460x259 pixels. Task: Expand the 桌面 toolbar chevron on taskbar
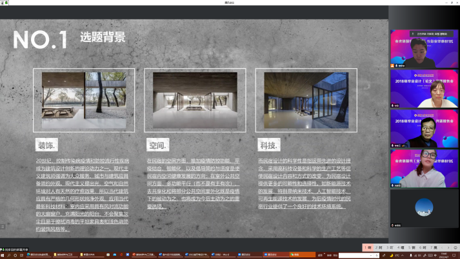[x=325, y=254]
